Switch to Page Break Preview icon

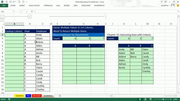coord(151,99)
